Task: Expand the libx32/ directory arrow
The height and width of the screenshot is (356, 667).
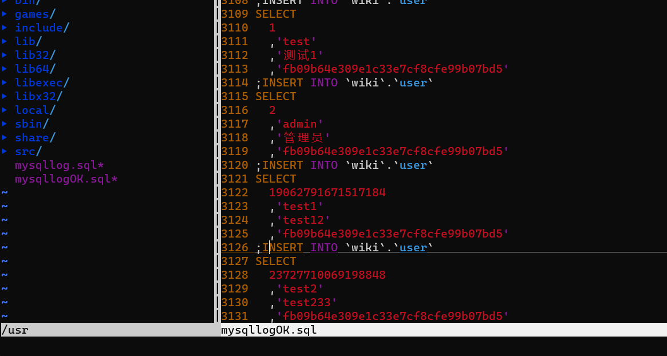Action: tap(4, 96)
